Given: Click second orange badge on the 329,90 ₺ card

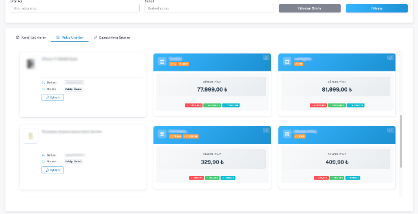Looking at the screenshot, I should point(191,137).
